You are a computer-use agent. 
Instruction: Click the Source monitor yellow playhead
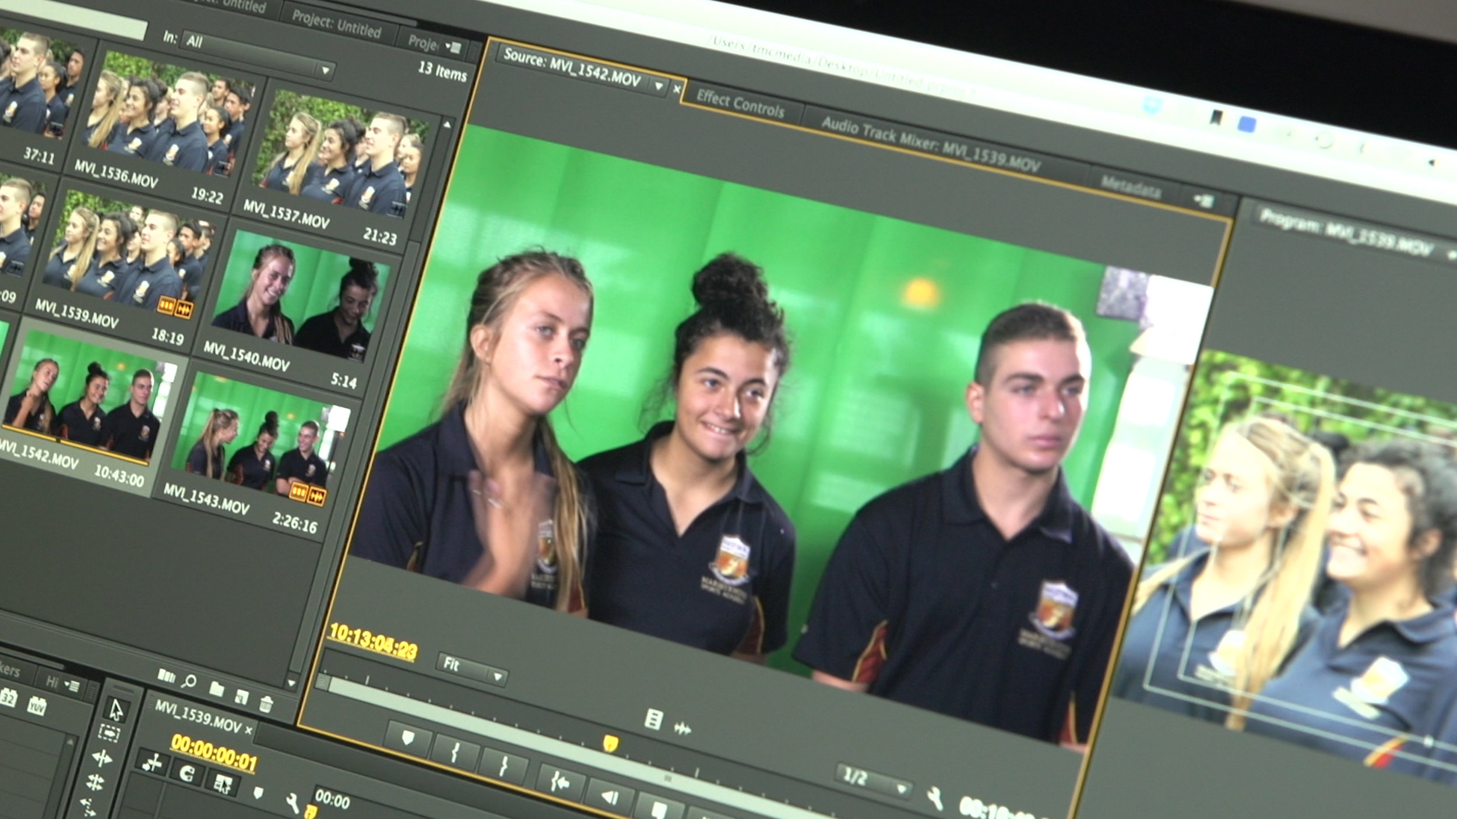(x=610, y=743)
